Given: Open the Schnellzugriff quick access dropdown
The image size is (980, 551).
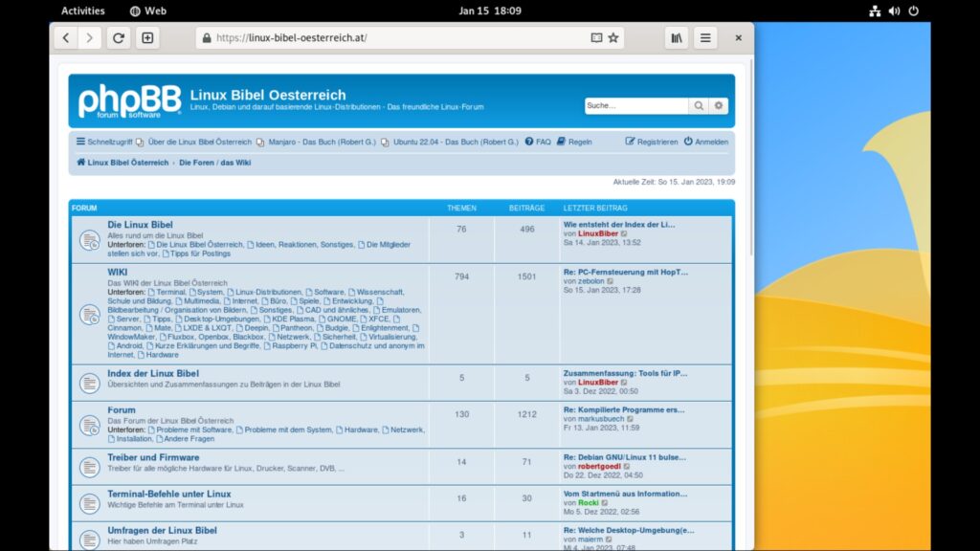Looking at the screenshot, I should 103,142.
